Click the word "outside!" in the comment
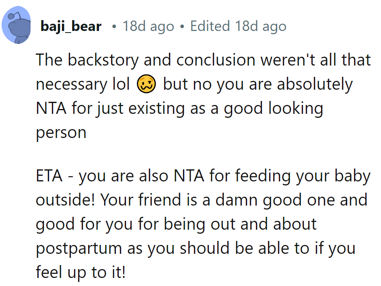This screenshot has height=286, width=381. pos(65,200)
